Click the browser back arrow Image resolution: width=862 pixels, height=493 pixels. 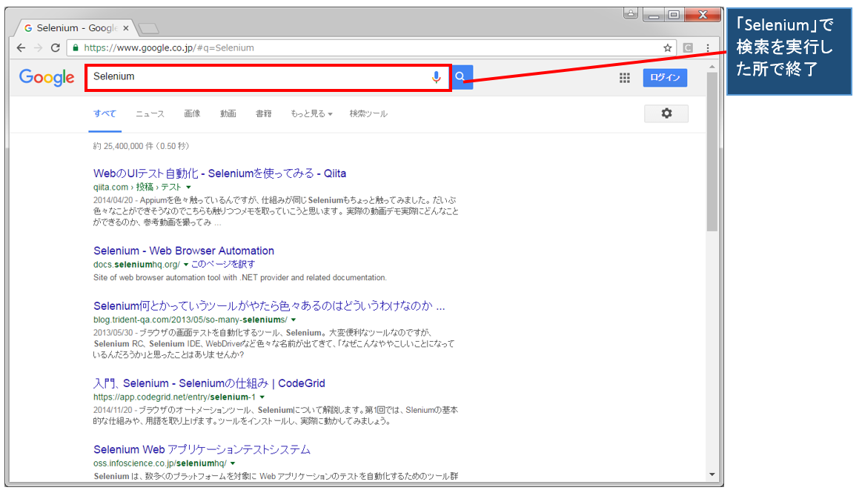coord(21,47)
